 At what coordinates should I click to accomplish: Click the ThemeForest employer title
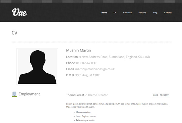click(75, 95)
